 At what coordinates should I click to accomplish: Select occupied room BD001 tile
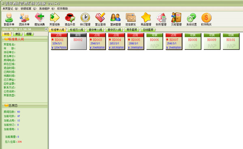59,42
